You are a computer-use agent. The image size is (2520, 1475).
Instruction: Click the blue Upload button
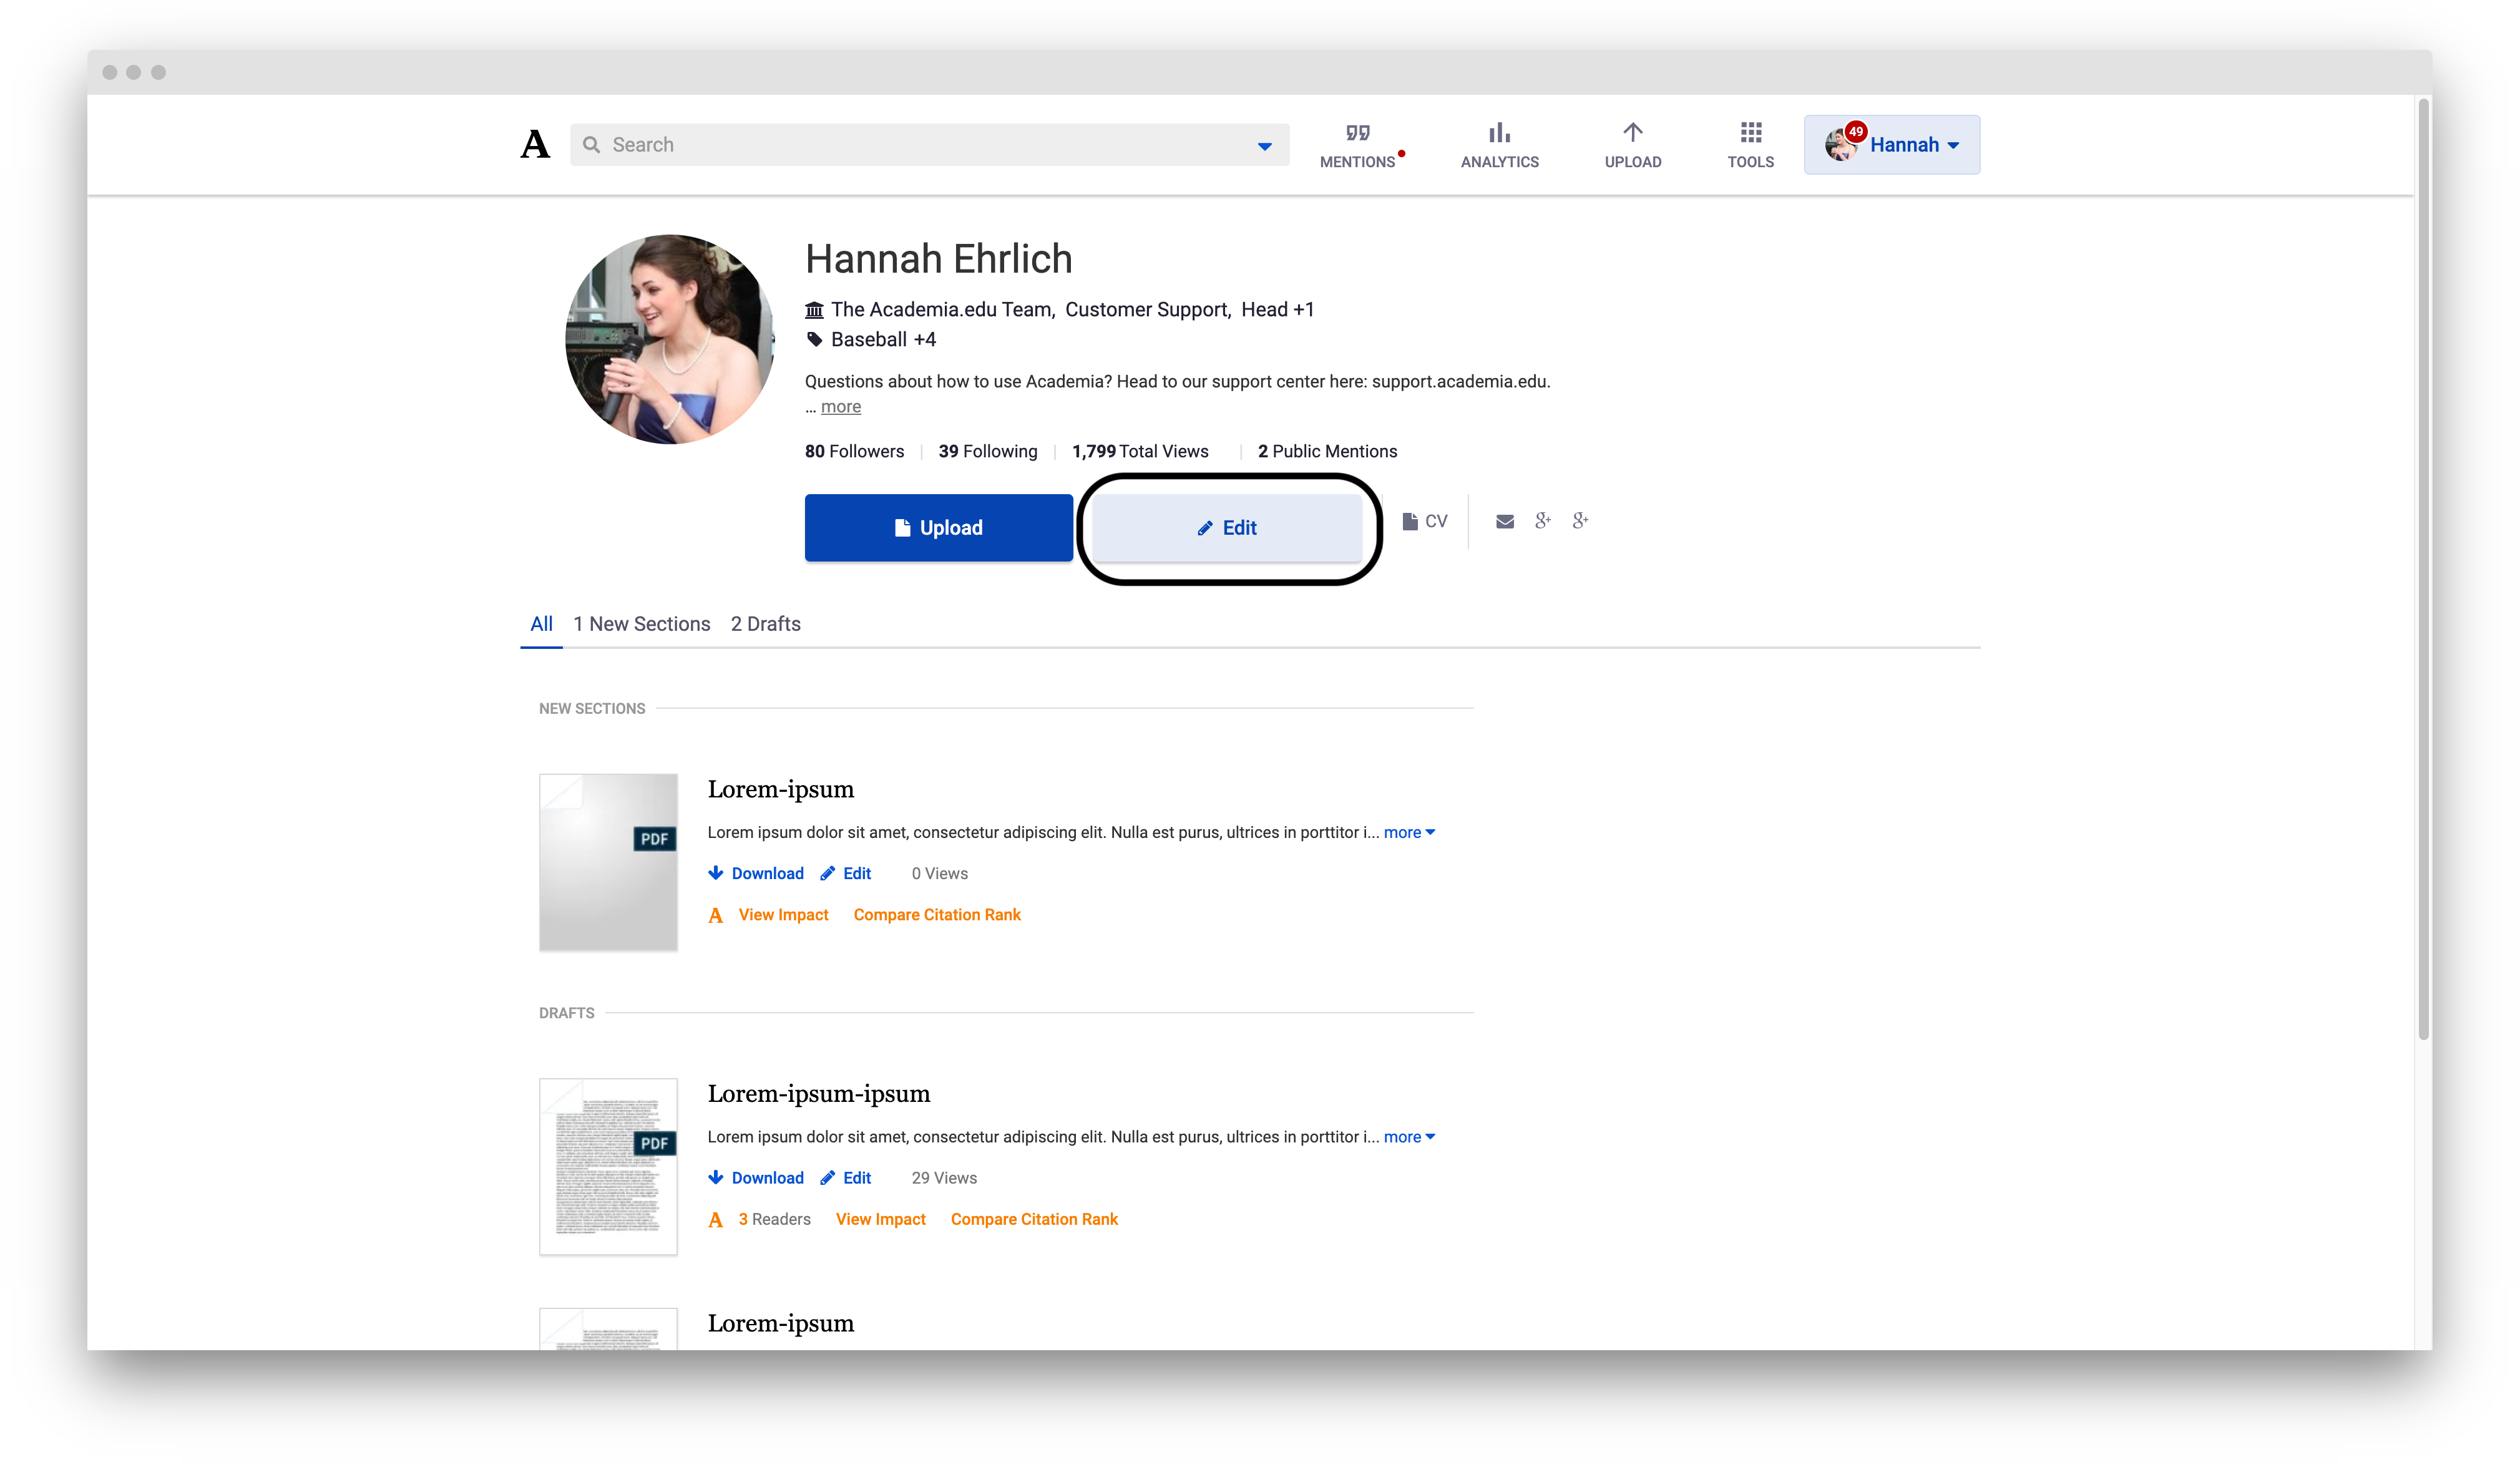[938, 527]
